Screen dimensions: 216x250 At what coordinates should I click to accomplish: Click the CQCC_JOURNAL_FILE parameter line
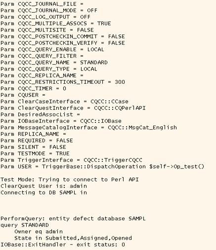pos(42,4)
